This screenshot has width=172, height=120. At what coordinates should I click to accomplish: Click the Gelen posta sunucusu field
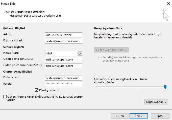coord(63,59)
